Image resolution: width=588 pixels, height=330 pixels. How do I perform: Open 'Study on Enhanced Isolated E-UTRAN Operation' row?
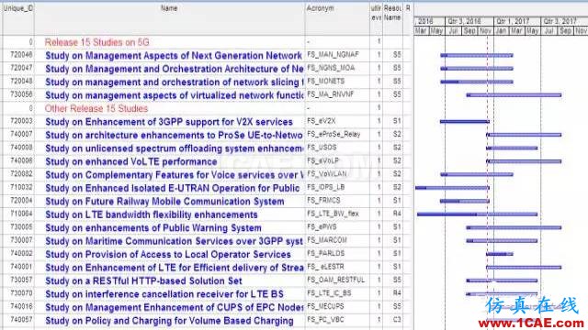coord(173,188)
